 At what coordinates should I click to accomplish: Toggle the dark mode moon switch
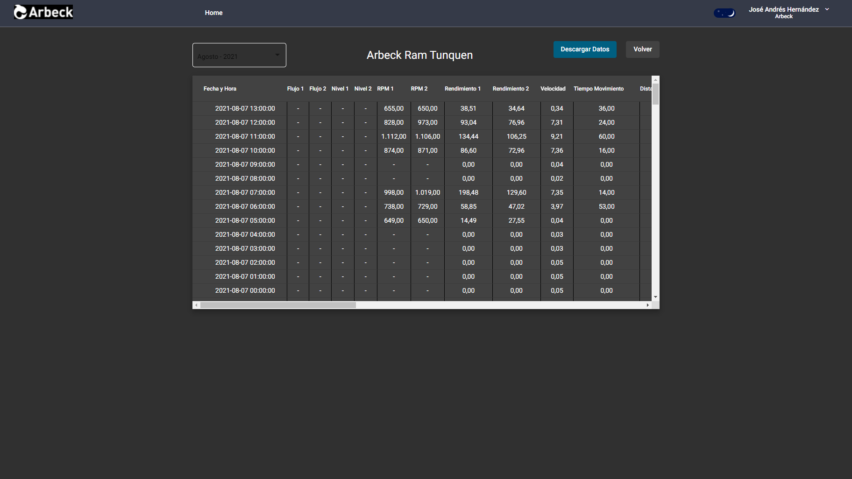point(724,13)
